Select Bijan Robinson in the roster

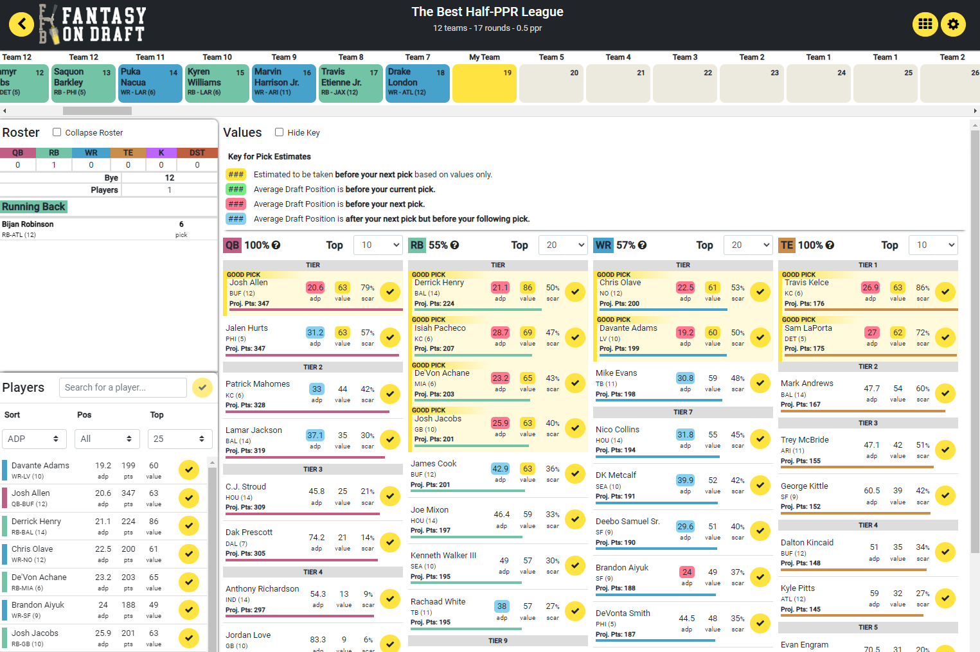click(x=108, y=229)
